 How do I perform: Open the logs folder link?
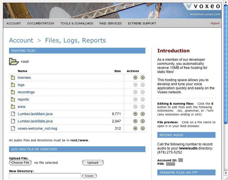(x=21, y=85)
